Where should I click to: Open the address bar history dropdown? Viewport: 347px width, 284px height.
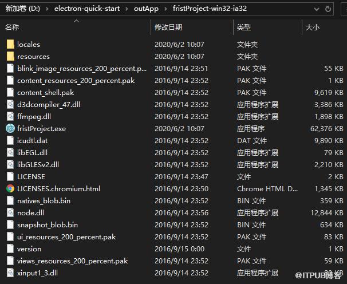[317, 9]
